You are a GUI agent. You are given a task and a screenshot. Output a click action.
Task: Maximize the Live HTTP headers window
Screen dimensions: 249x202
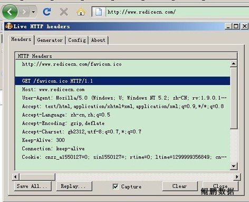236,26
